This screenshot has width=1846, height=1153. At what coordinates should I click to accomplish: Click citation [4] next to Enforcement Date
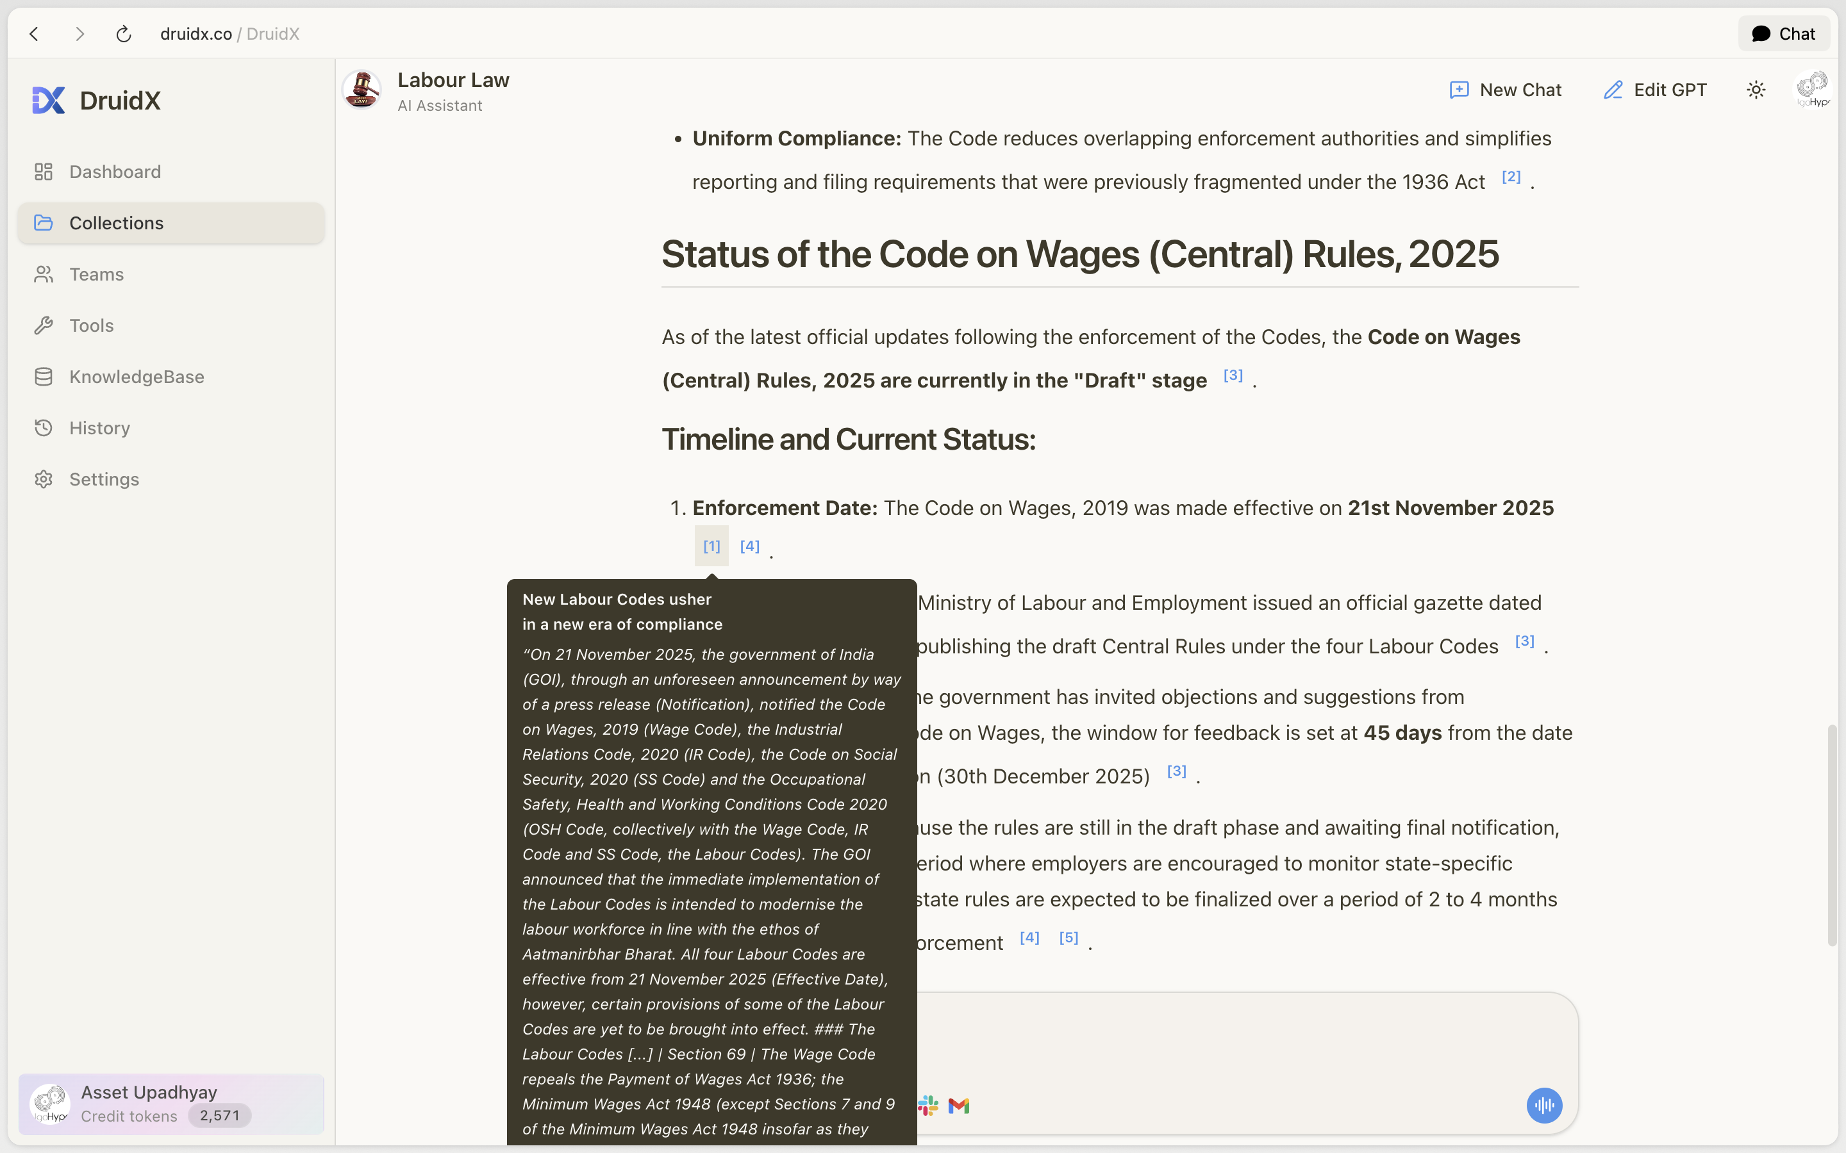[x=749, y=546]
